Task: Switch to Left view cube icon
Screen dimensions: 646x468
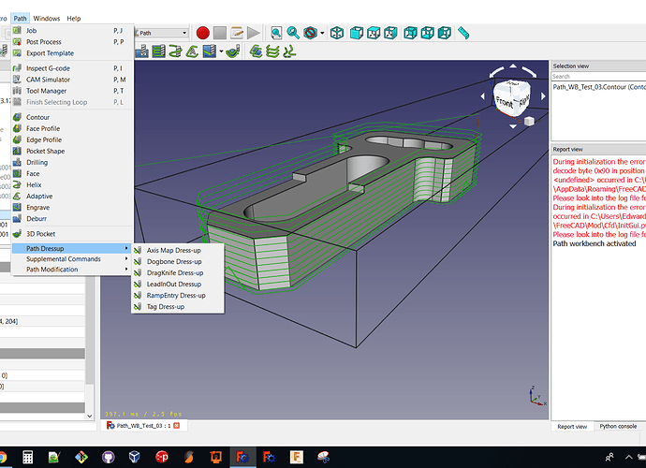Action: 444,33
